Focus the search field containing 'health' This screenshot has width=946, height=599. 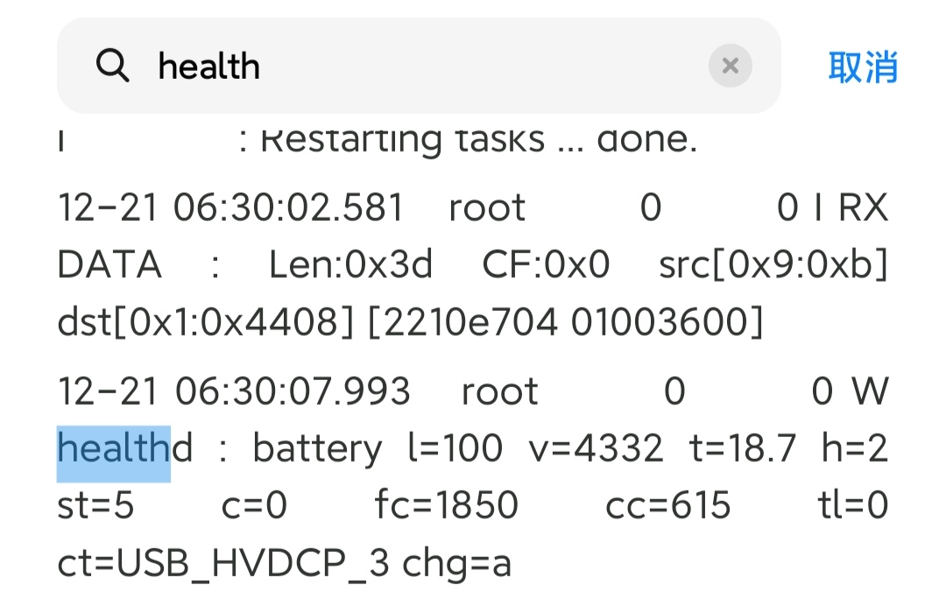[x=419, y=65]
